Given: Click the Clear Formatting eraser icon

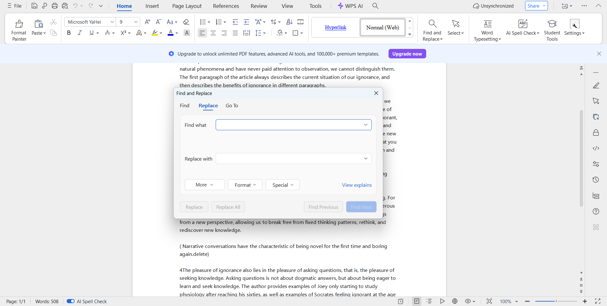Looking at the screenshot, I should click(186, 22).
